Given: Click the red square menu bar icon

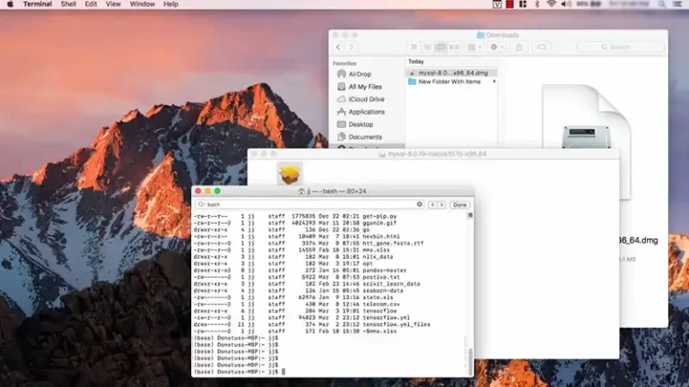Looking at the screenshot, I should 510,4.
